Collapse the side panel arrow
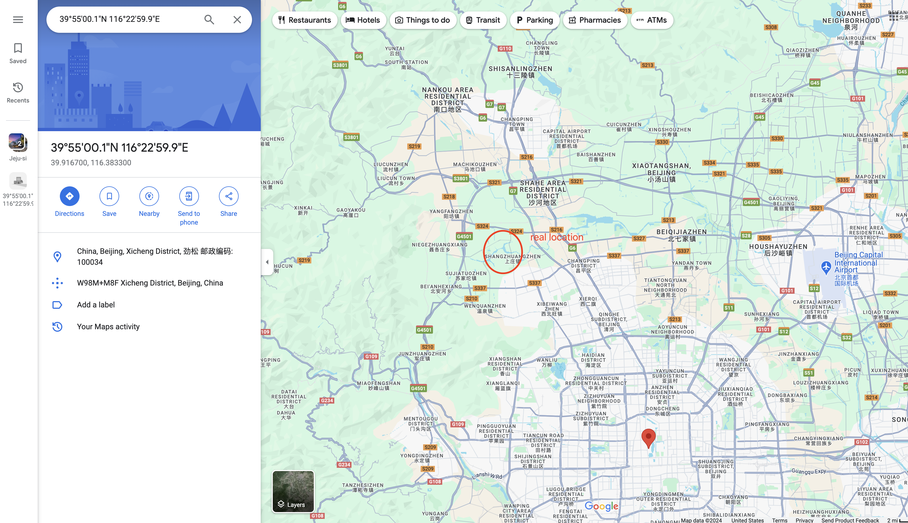 coord(267,262)
